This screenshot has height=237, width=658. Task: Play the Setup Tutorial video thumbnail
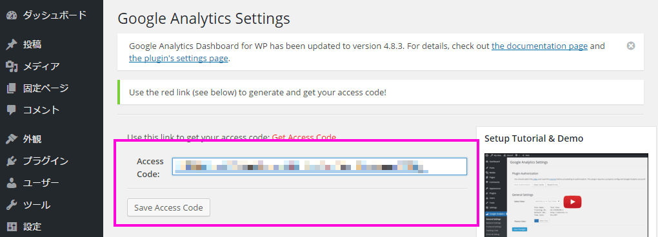572,202
